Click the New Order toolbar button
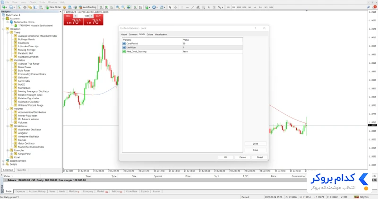The image size is (378, 199). [53, 7]
